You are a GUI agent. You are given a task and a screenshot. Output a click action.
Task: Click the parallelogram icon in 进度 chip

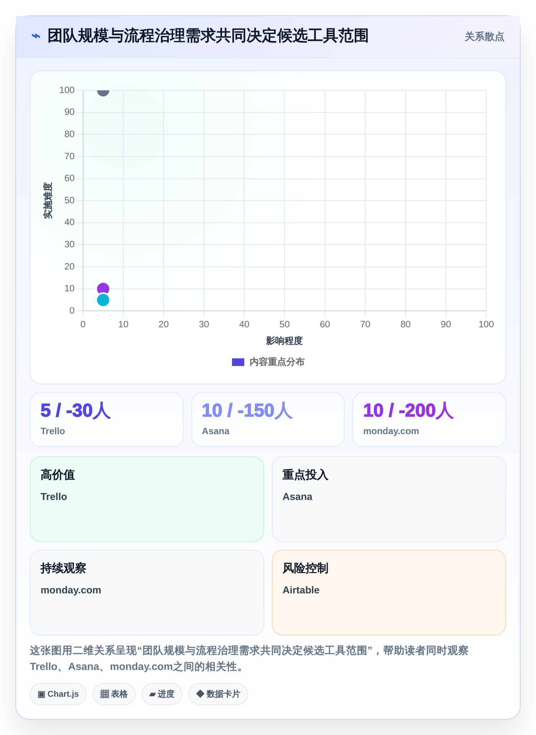pyautogui.click(x=152, y=694)
